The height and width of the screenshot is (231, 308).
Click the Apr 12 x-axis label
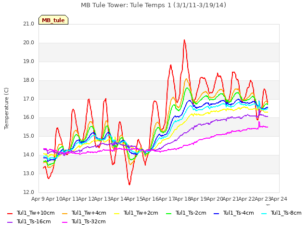(86, 199)
